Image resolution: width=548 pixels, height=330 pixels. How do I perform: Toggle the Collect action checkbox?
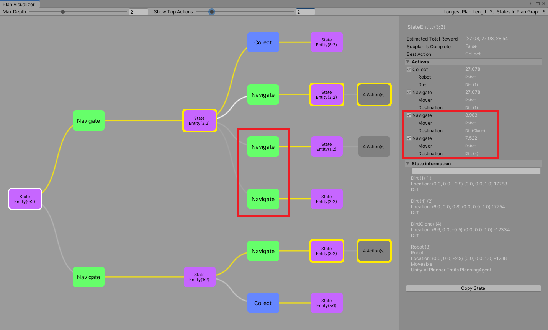[x=409, y=70]
